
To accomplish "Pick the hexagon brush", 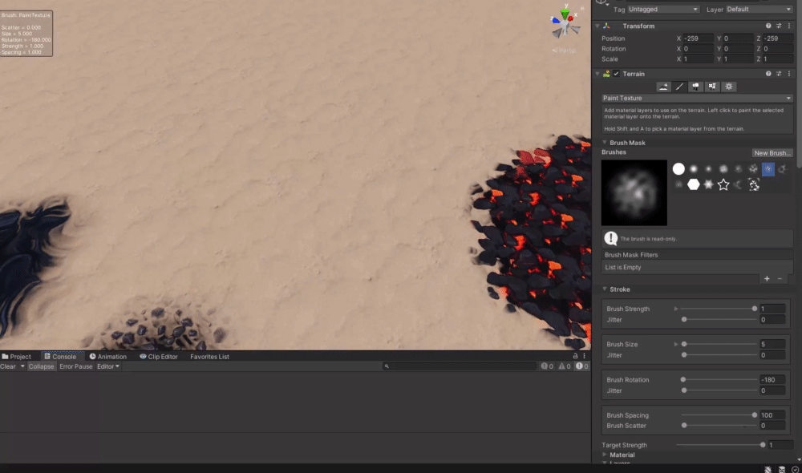I will [693, 184].
